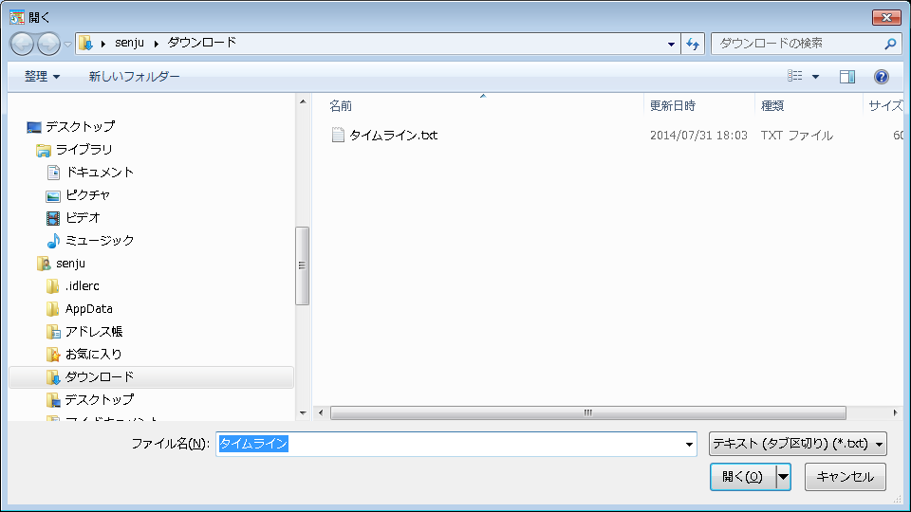
Task: Open the view options dropdown arrow
Action: (x=815, y=77)
